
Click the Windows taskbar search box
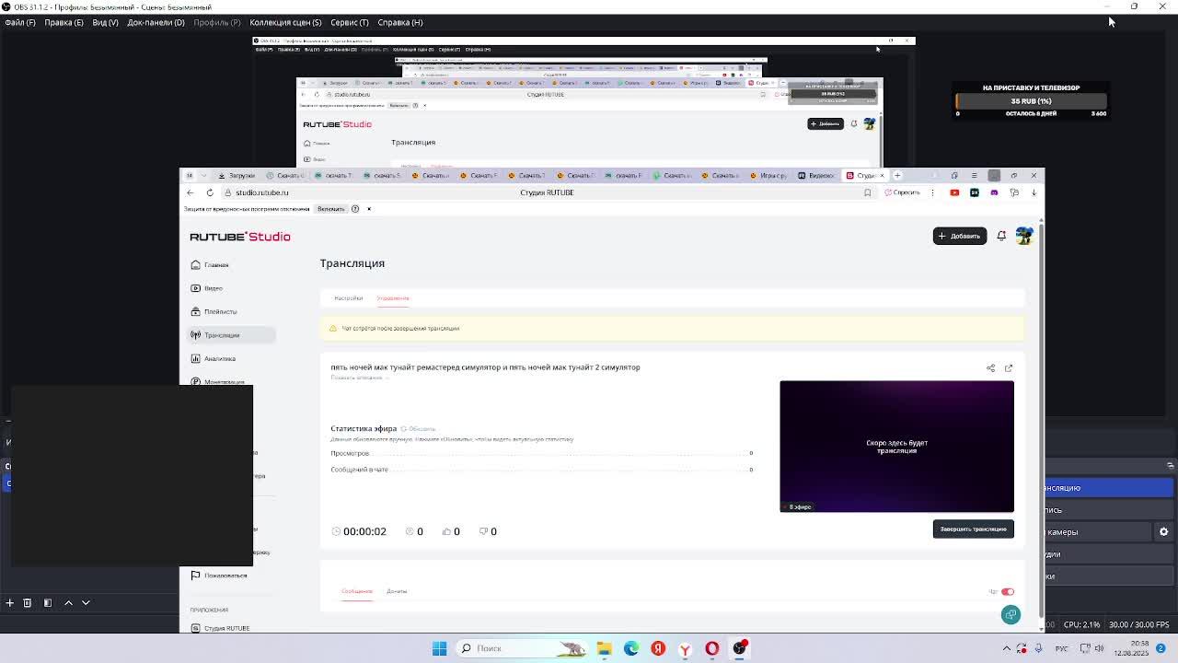pyautogui.click(x=523, y=648)
